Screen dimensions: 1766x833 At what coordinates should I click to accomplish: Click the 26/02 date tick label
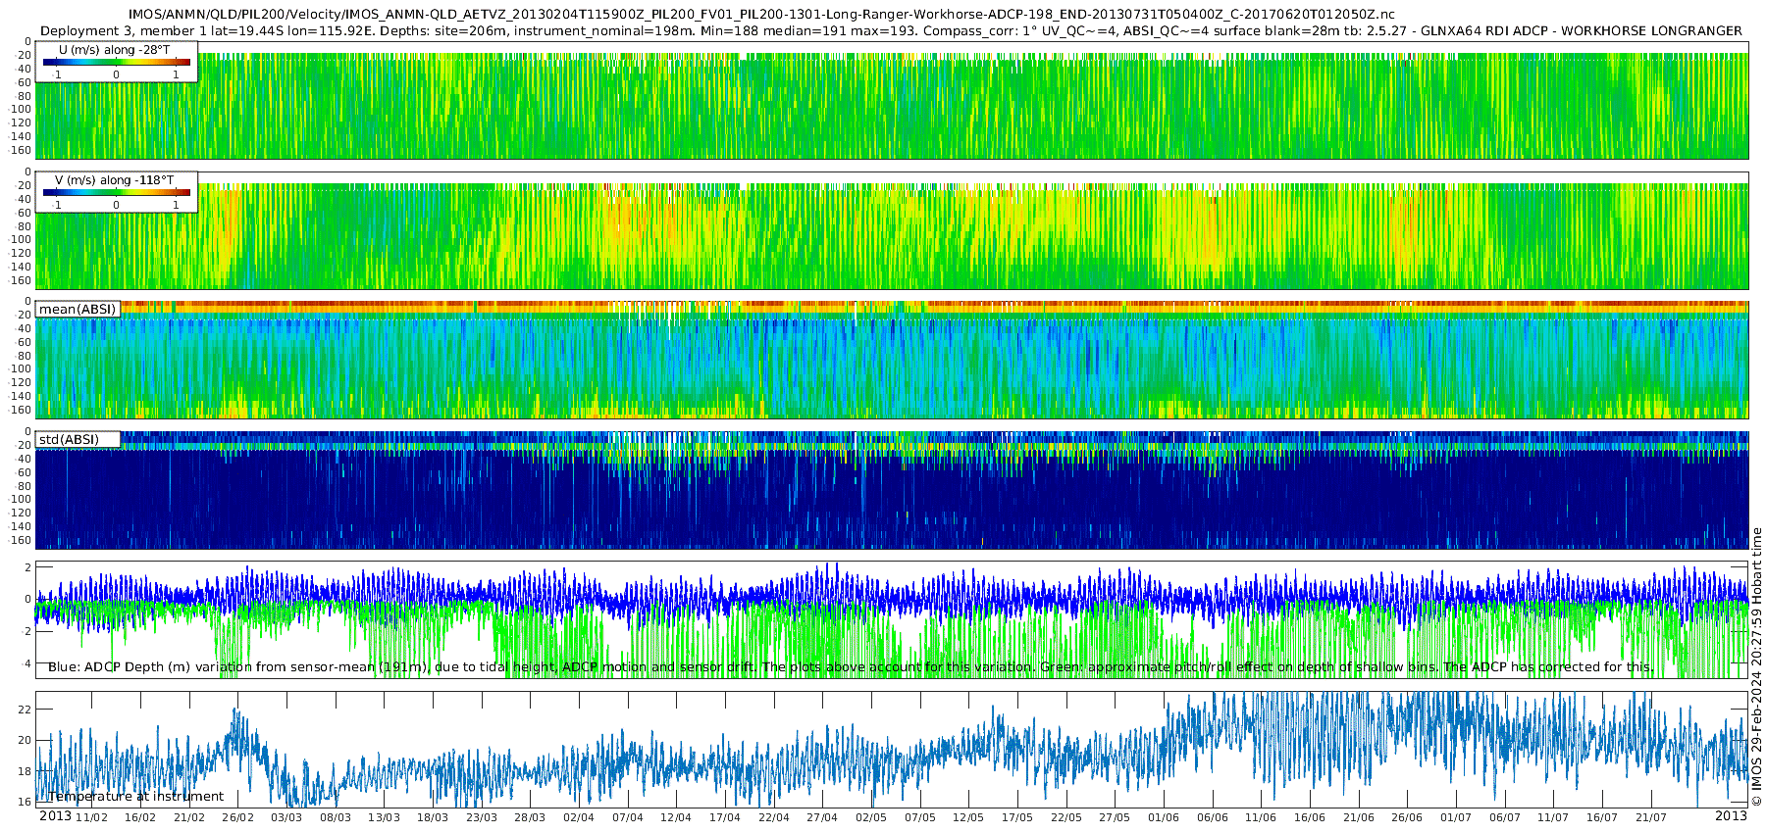[x=238, y=817]
